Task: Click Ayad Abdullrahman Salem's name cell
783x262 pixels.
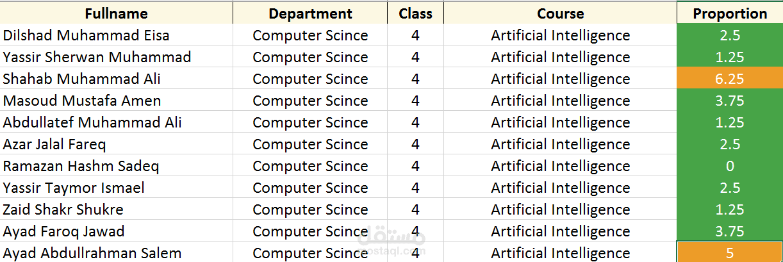Action: (x=92, y=253)
